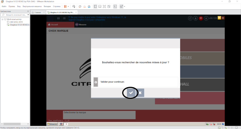
Task: Click the red Wi-Fi connection status icon
Action: [201, 18]
